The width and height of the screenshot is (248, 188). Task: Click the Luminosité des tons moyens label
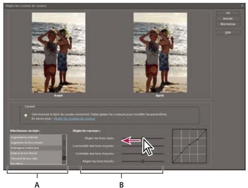coord(94,146)
